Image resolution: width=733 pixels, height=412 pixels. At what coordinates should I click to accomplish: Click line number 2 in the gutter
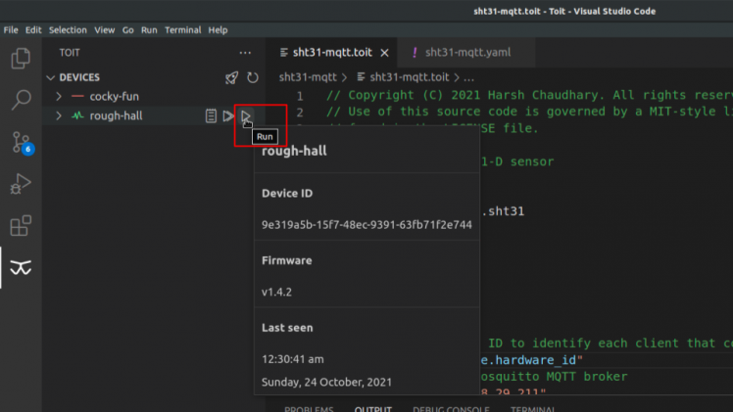point(300,113)
